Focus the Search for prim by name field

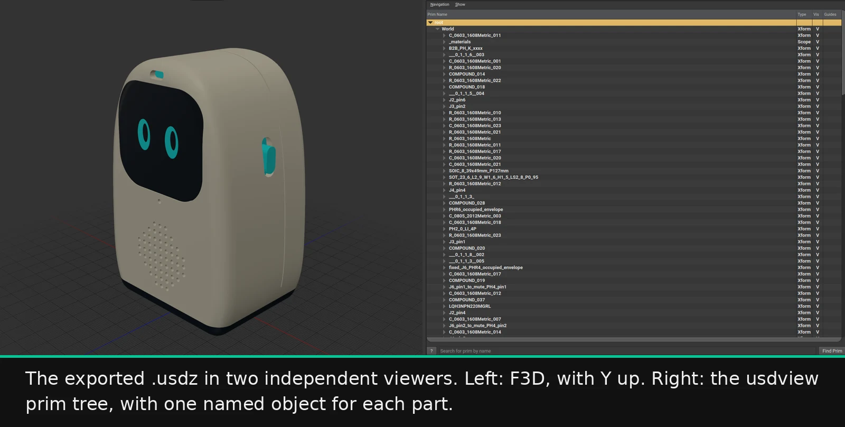coord(627,351)
